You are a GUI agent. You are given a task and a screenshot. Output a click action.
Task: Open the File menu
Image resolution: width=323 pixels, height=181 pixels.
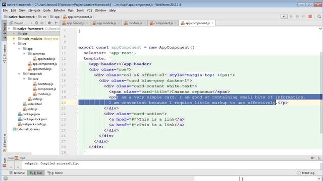5,10
